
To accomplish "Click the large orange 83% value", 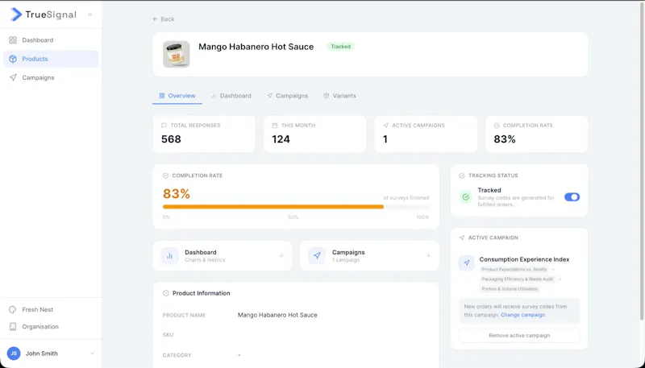I will point(177,193).
